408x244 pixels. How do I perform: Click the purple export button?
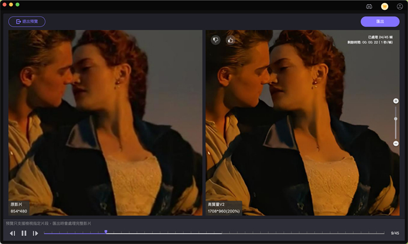[x=380, y=21]
